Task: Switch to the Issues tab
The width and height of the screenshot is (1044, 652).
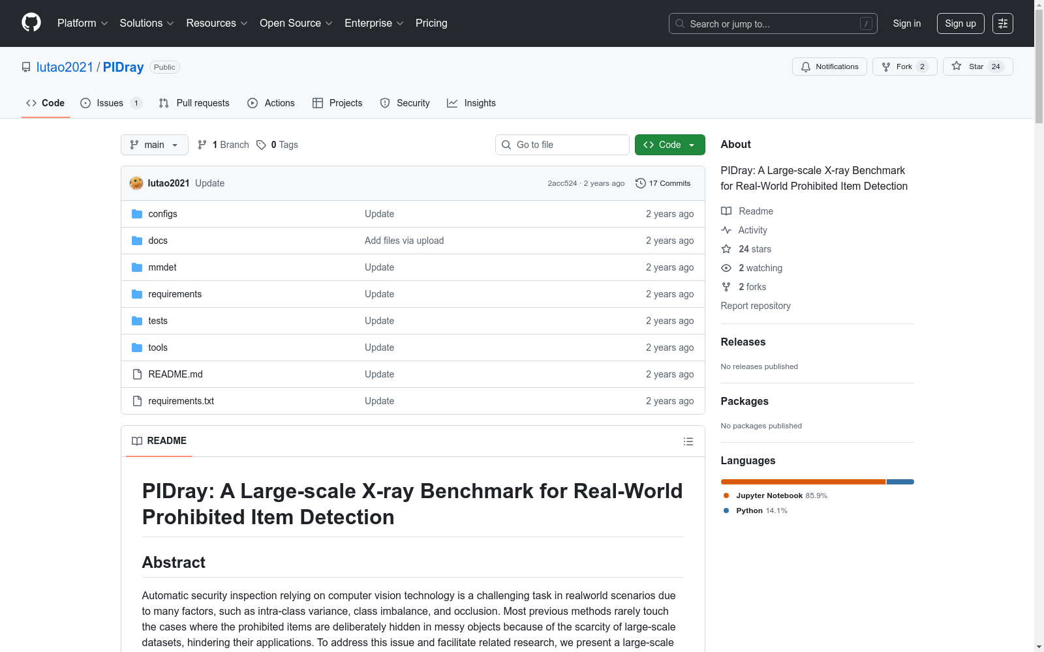Action: (x=111, y=103)
